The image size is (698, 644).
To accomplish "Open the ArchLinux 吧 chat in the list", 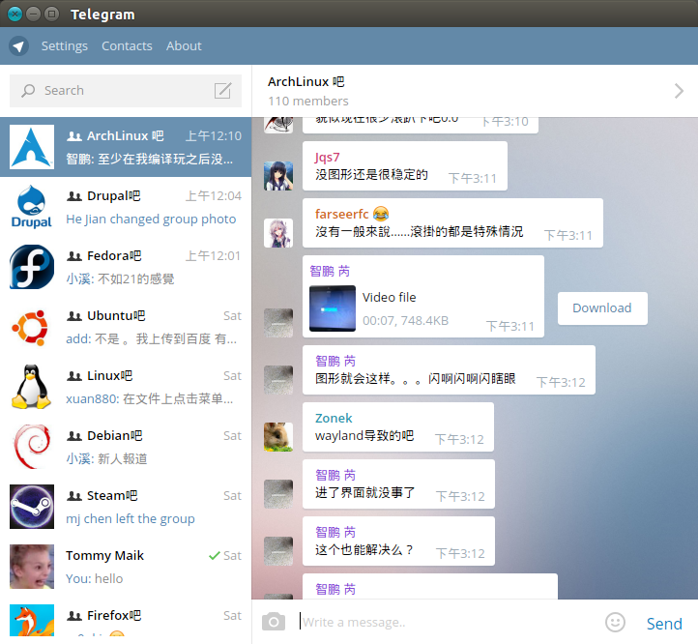I will click(126, 147).
